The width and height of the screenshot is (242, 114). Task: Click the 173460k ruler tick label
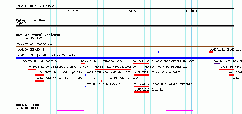[x=74, y=11]
